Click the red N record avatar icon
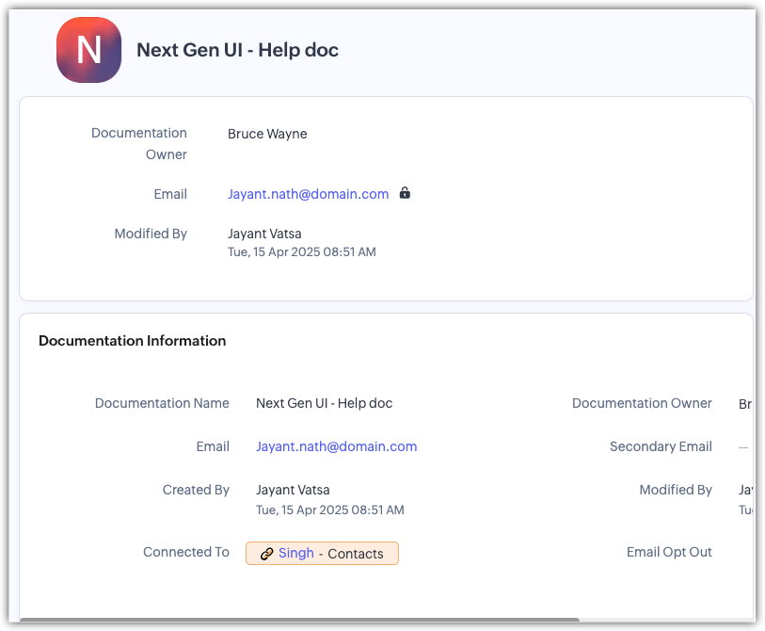Viewport: 765px width, 631px height. point(88,50)
